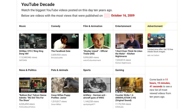Click the 'YouTube Decade' page heading
Viewport: 194px width, 109px height.
(38, 5)
